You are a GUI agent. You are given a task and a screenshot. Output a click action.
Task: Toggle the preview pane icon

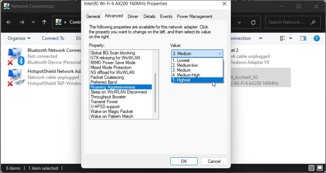tap(303, 38)
